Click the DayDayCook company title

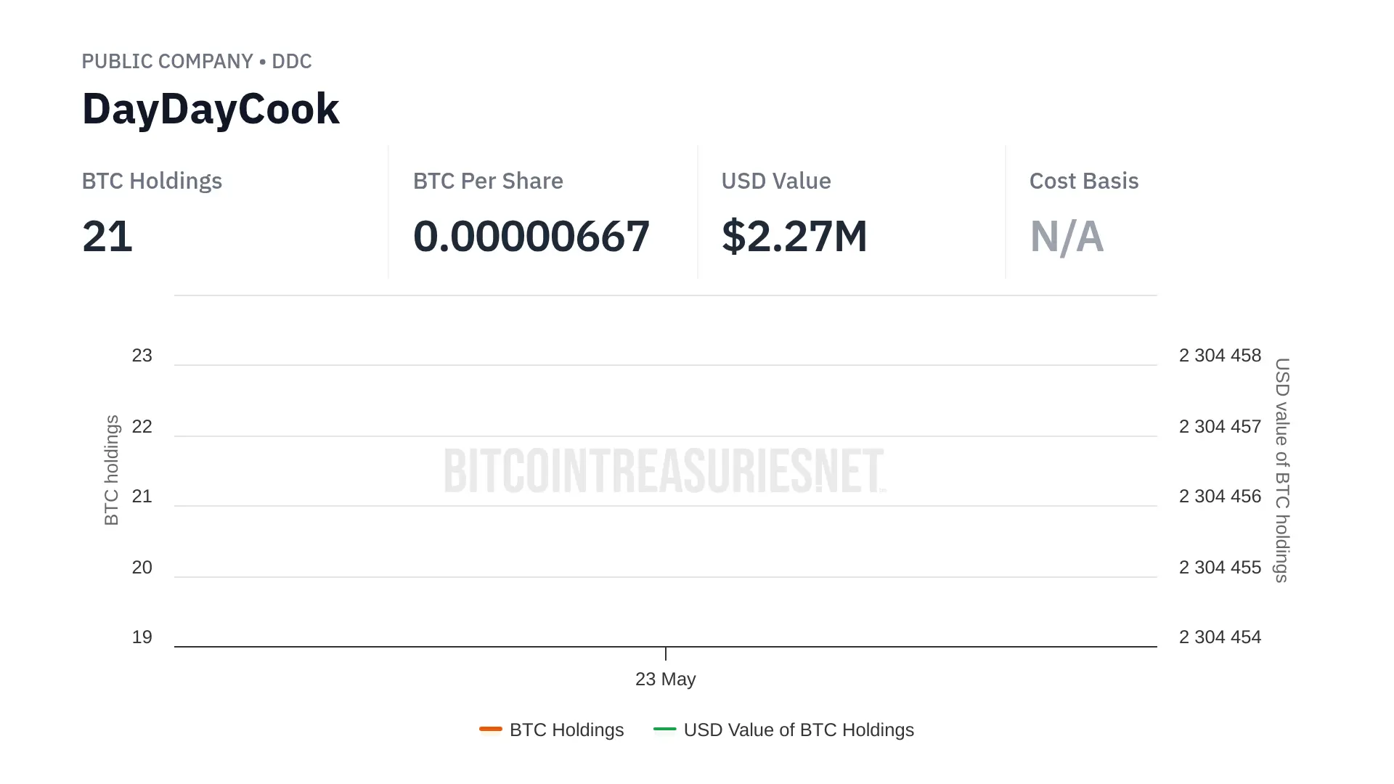coord(211,109)
